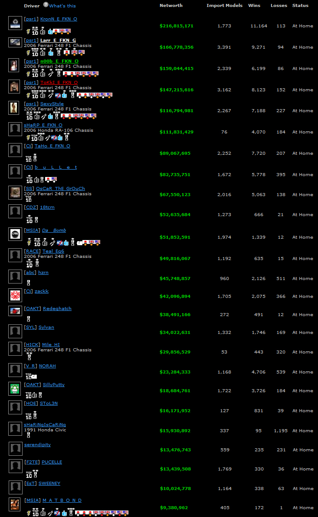Click the lightning bolt badge under M_A_T_B_O_N_D
The image size is (318, 517).
(x=28, y=514)
